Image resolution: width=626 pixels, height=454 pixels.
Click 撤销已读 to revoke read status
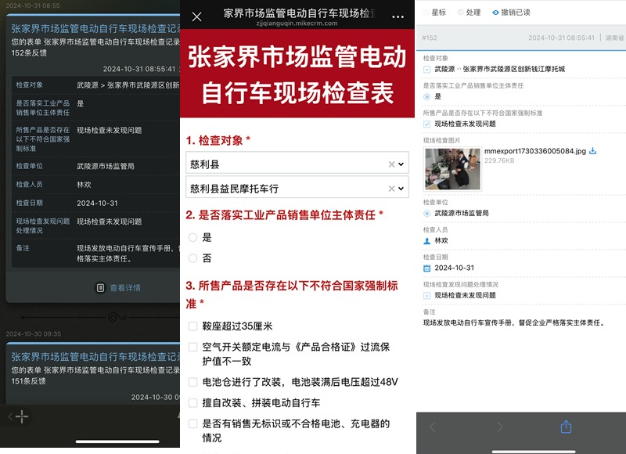pos(510,13)
